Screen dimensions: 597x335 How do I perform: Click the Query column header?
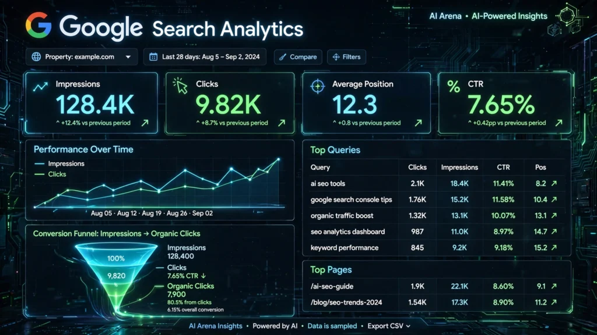pyautogui.click(x=320, y=167)
